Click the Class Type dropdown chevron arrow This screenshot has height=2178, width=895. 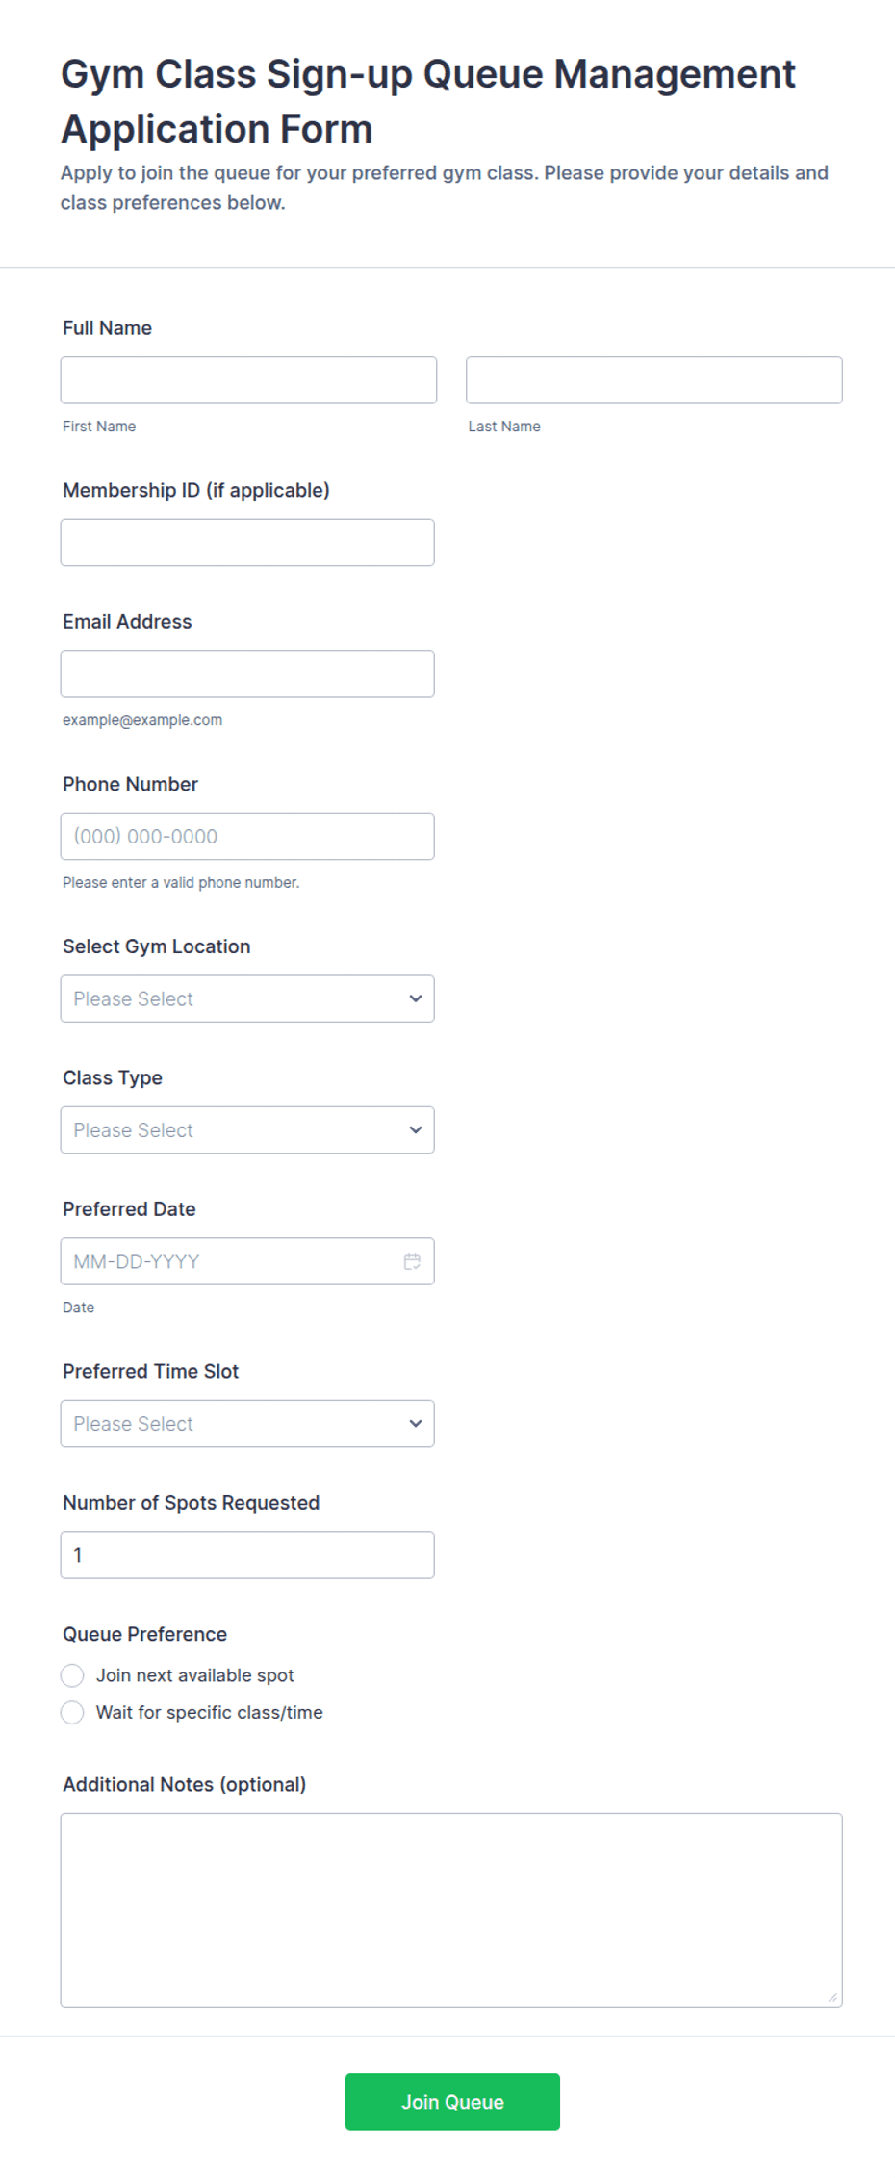pos(416,1130)
